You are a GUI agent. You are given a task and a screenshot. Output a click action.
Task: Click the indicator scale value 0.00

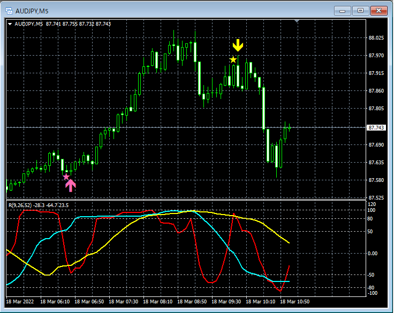[x=373, y=254]
